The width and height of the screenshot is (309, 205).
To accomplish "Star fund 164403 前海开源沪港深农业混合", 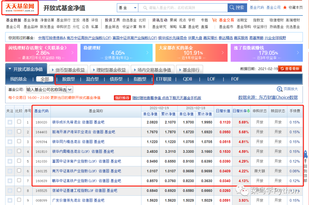I will [10, 132].
